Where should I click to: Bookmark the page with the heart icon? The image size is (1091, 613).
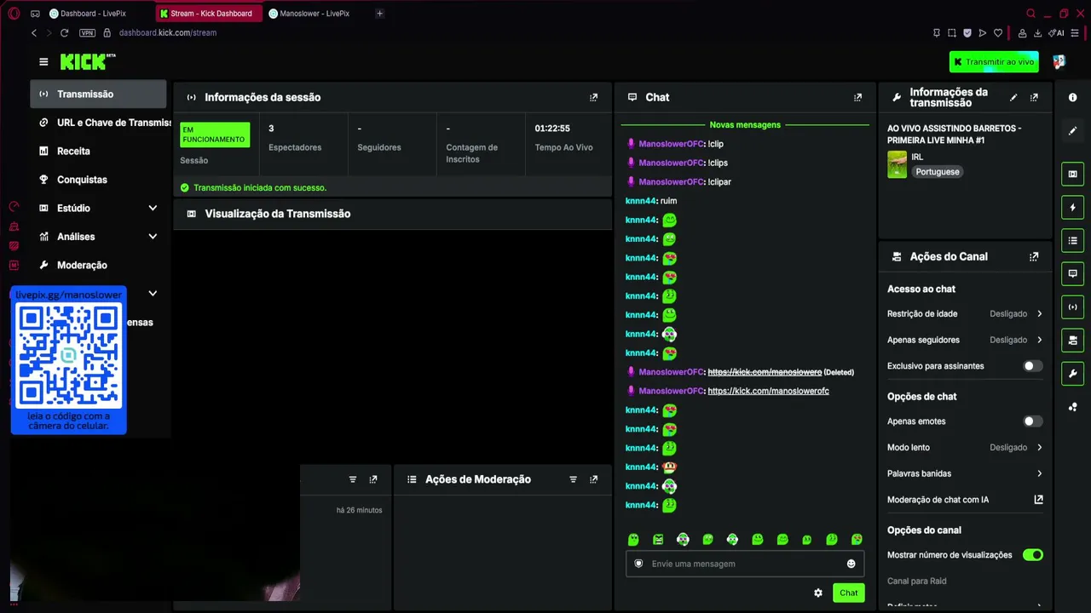(x=998, y=33)
